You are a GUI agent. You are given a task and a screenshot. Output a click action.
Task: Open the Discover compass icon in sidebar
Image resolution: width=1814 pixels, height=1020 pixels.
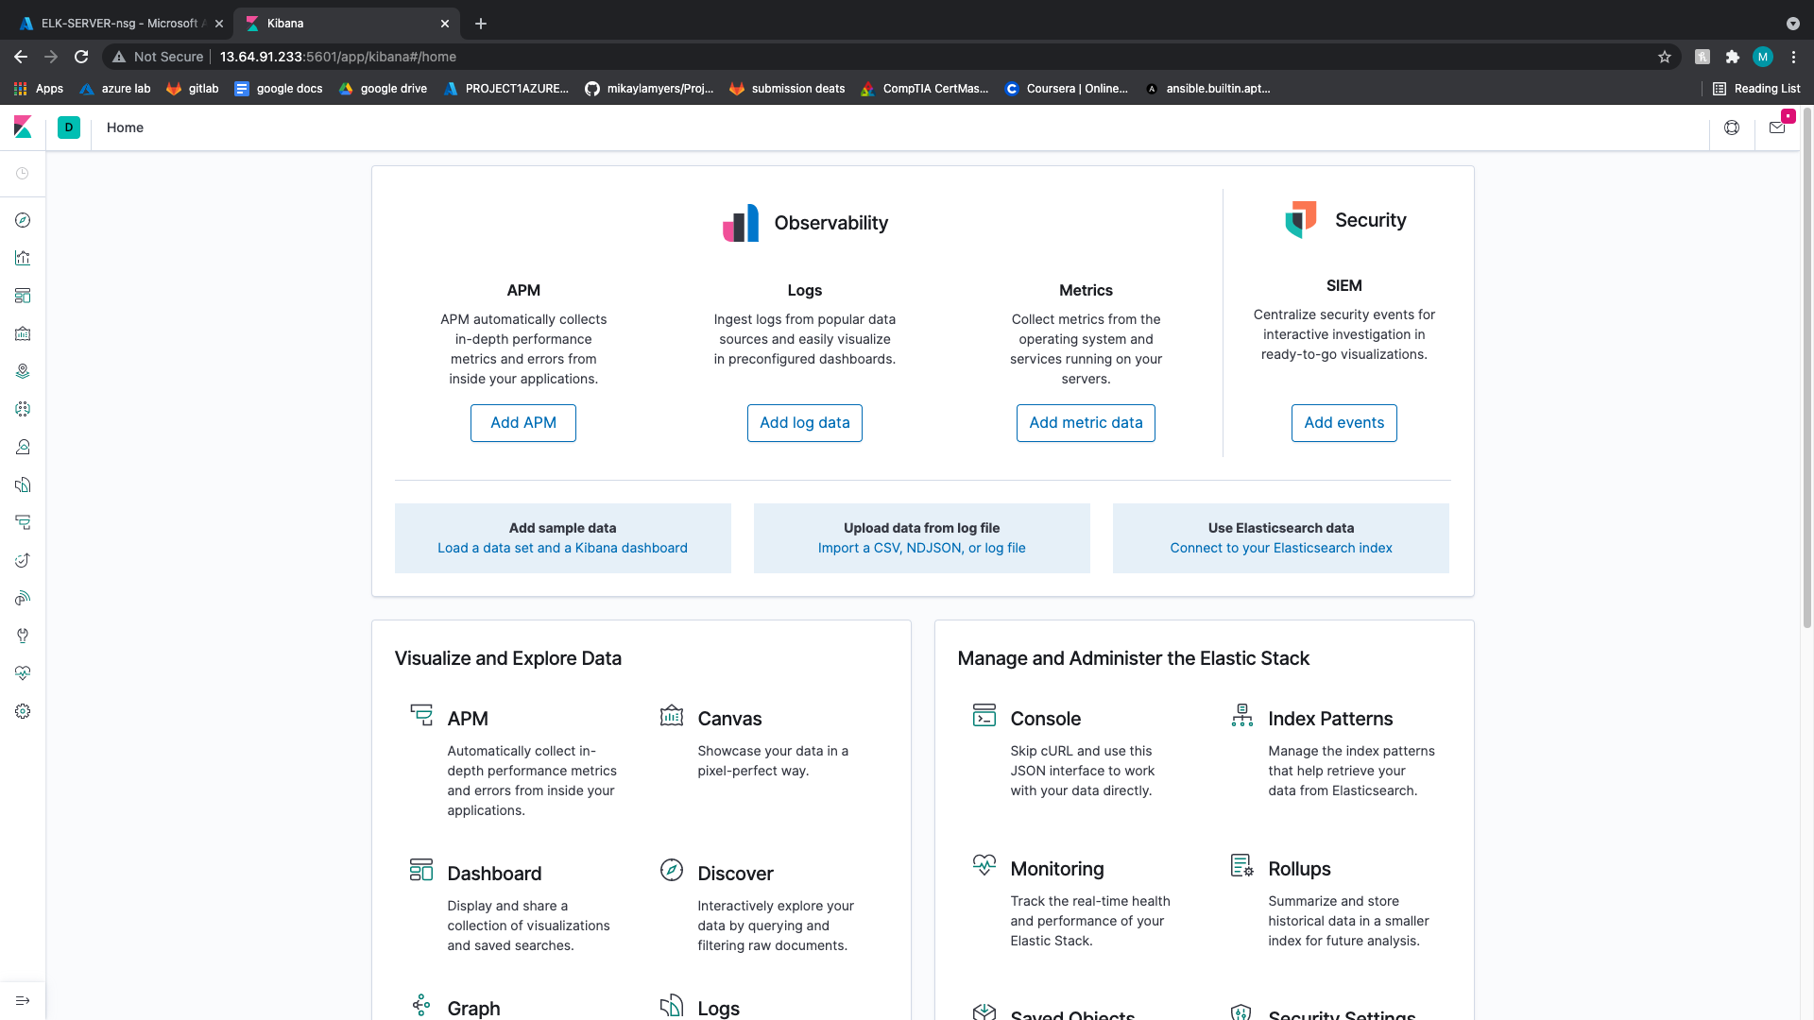tap(23, 220)
